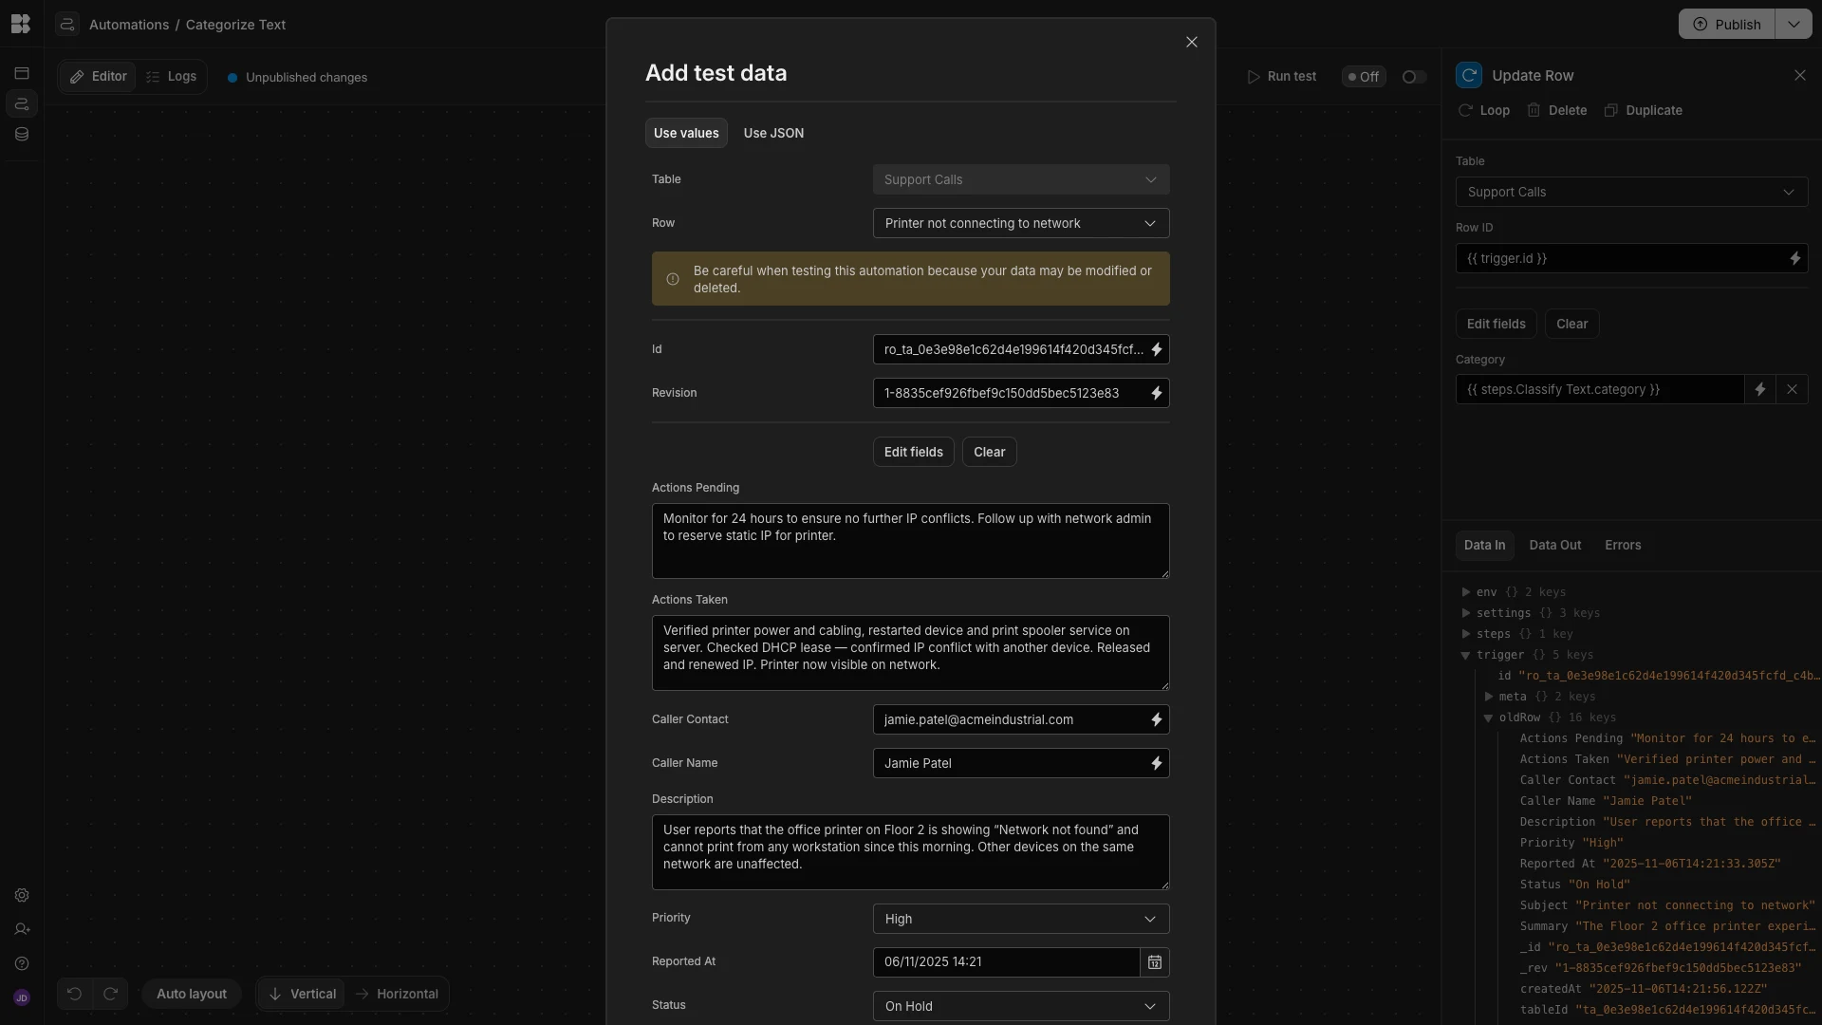Image resolution: width=1822 pixels, height=1025 pixels.
Task: Toggle the automation Off switch
Action: (x=1413, y=77)
